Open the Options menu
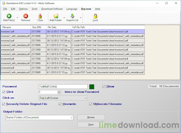Image resolution: width=181 pixels, height=133 pixels. click(x=23, y=9)
